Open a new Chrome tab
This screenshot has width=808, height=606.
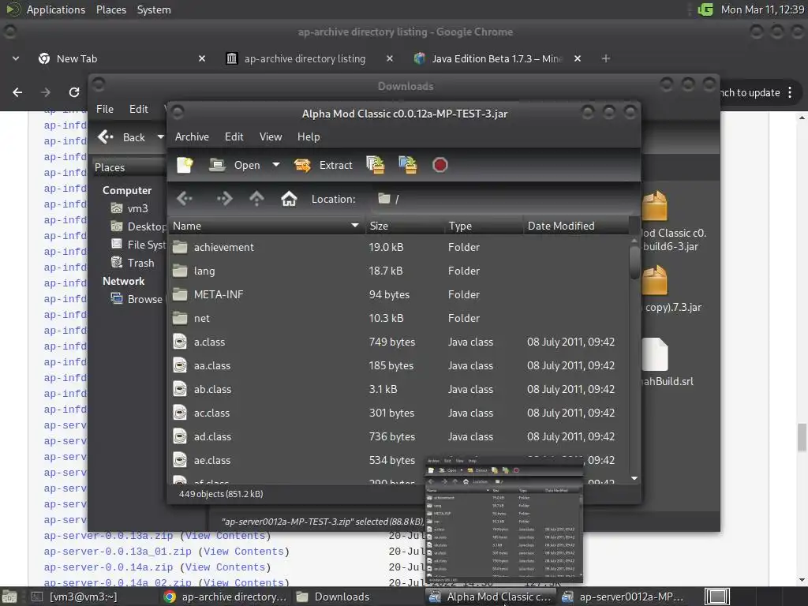pyautogui.click(x=606, y=58)
